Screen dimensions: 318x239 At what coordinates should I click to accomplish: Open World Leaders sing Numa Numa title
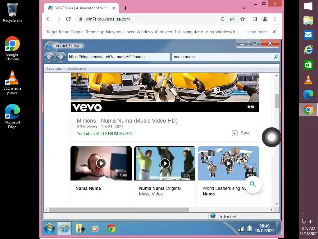224,191
